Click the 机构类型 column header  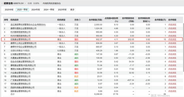pyautogui.click(x=61, y=20)
